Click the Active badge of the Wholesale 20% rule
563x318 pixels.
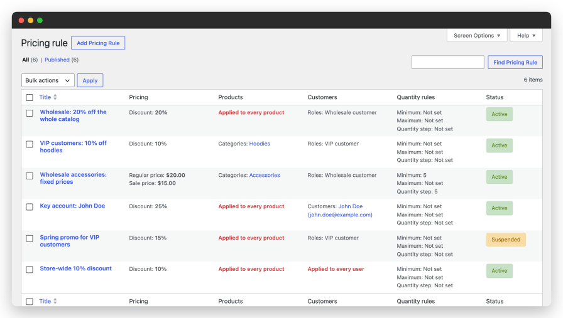[x=500, y=114]
